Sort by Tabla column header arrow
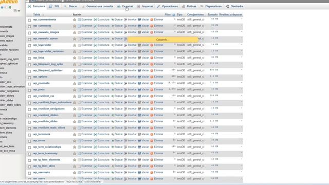329x185 pixels. pyautogui.click(x=43, y=15)
